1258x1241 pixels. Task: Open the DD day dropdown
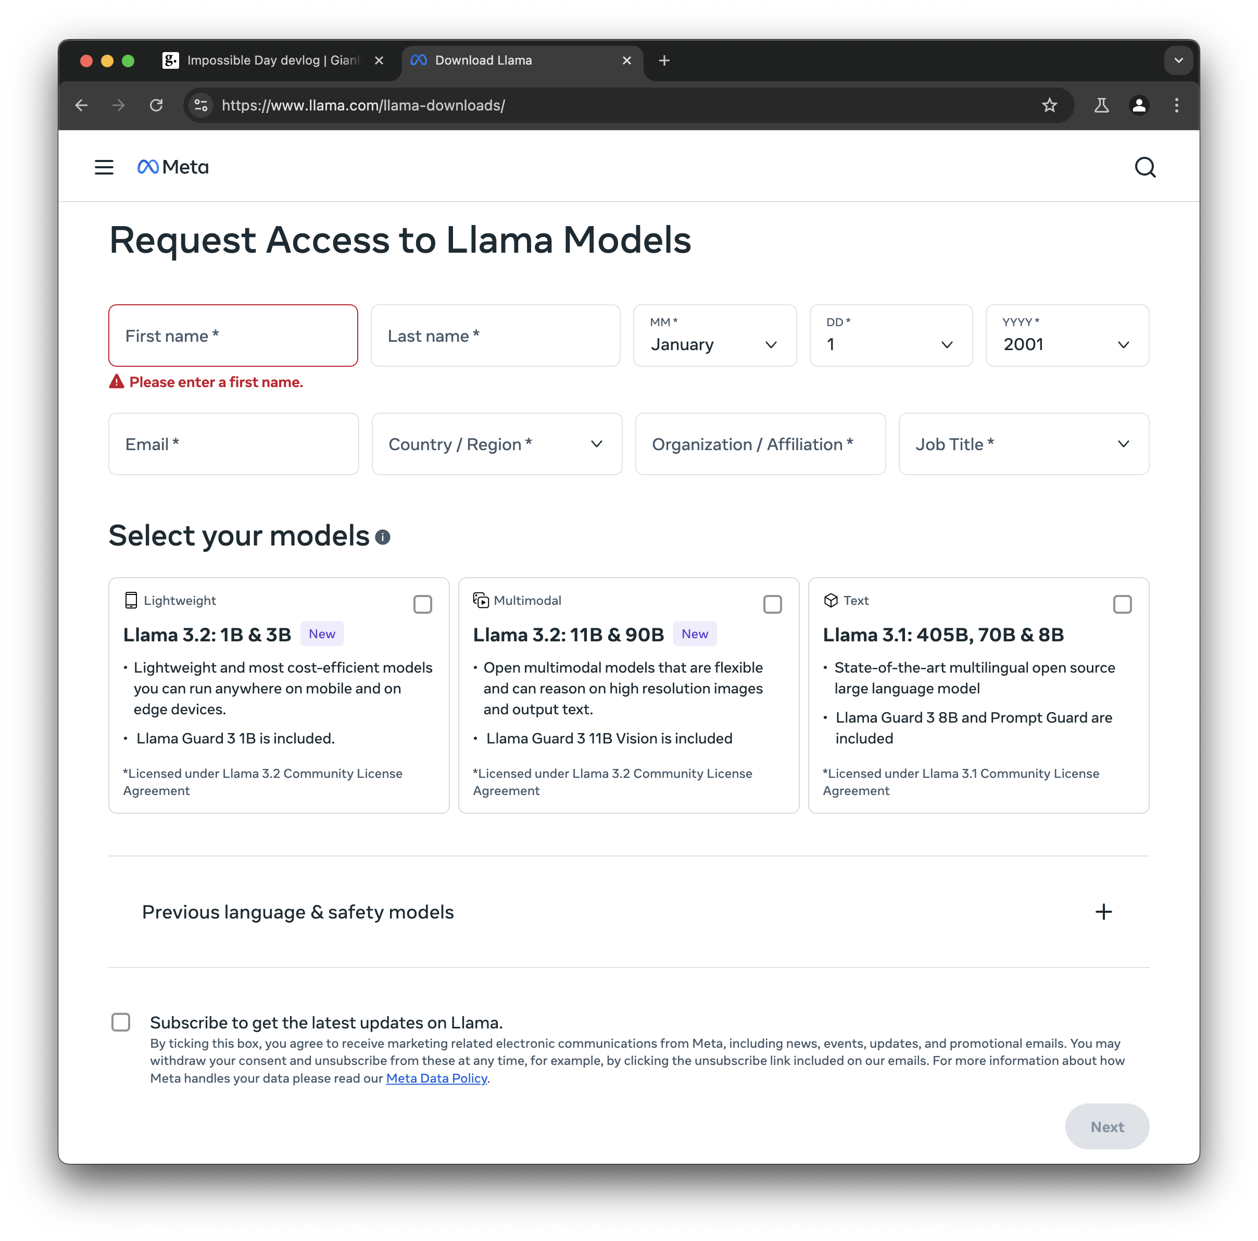click(x=891, y=336)
